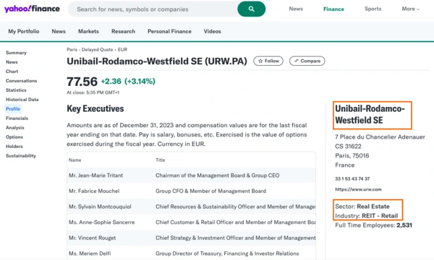Open Historical Data in the sidebar
The image size is (434, 260).
(22, 100)
